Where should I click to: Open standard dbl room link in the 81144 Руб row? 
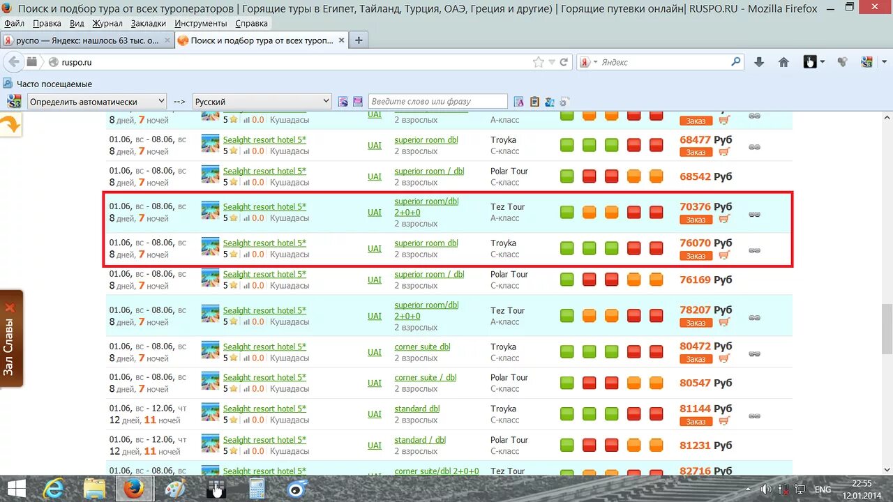(417, 409)
